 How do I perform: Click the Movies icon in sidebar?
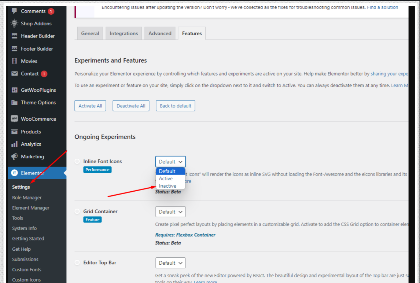14,61
